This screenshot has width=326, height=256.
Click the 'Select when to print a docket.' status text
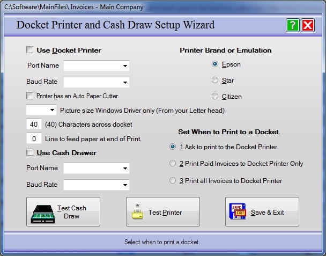pyautogui.click(x=162, y=242)
